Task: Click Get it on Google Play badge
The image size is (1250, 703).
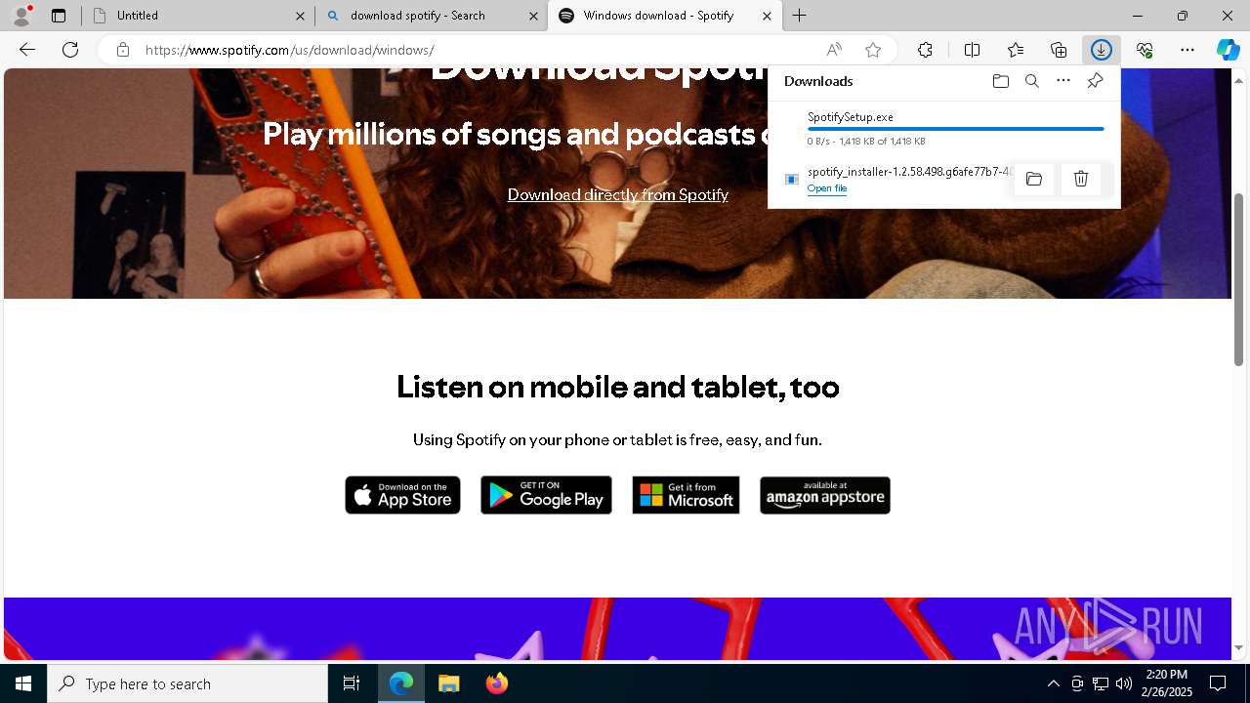Action: click(x=546, y=495)
